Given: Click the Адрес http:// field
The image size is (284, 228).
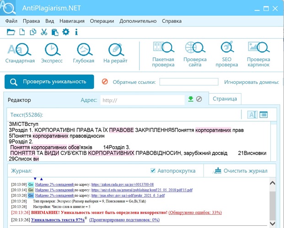Looking at the screenshot, I should click(x=142, y=100).
